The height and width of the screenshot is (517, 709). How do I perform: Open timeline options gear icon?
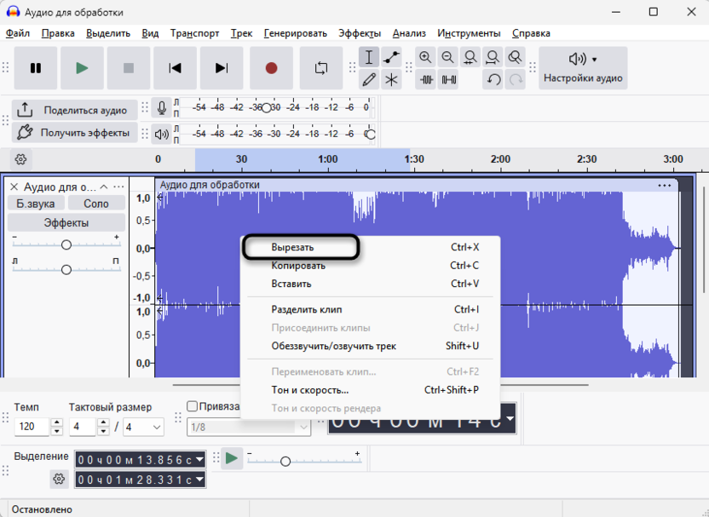21,159
